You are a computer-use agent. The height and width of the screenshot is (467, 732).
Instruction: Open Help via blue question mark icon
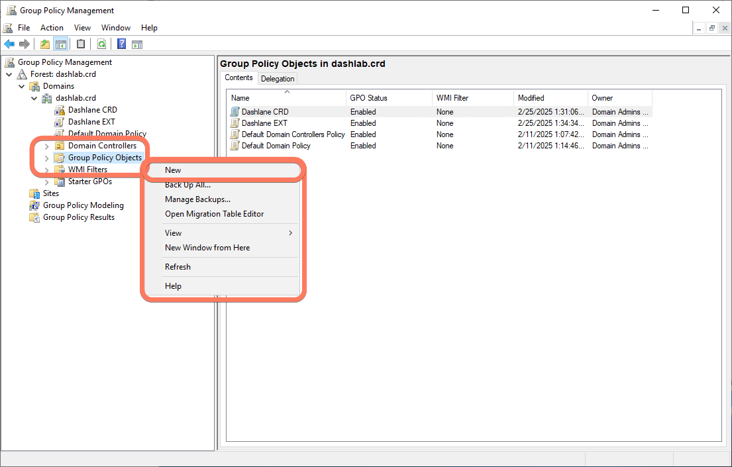[122, 44]
